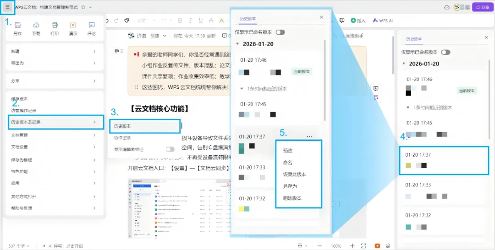Click the cloud sync status icon
495x250 pixels.
click(447, 7)
